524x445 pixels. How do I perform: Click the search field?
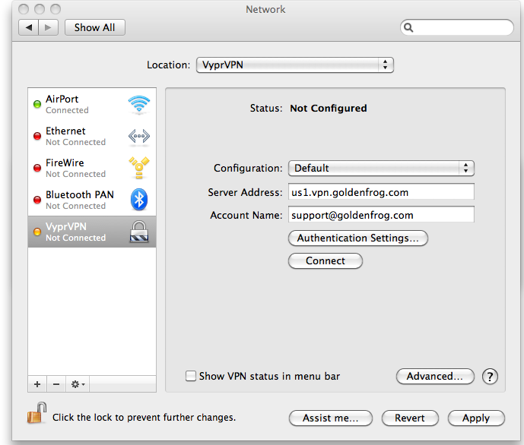[456, 27]
